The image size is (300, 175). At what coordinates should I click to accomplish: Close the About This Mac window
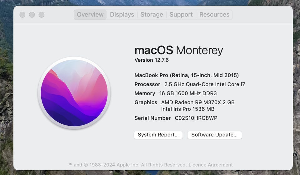[22, 15]
